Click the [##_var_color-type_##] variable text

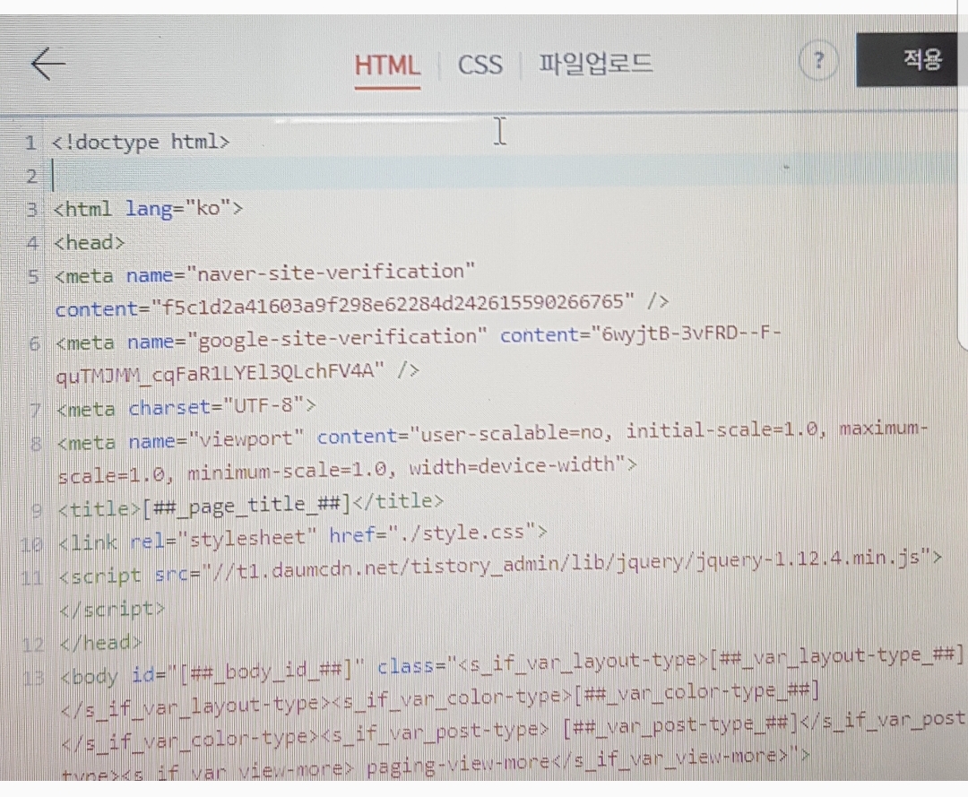tap(696, 693)
